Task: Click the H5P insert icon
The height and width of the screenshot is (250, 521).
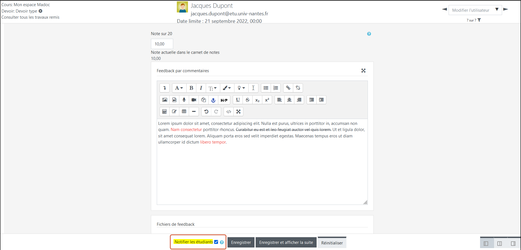Action: [224, 100]
